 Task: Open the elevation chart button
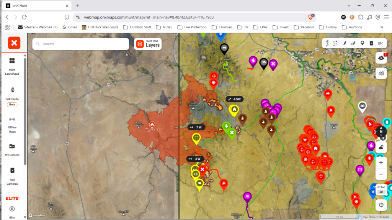click(381, 73)
